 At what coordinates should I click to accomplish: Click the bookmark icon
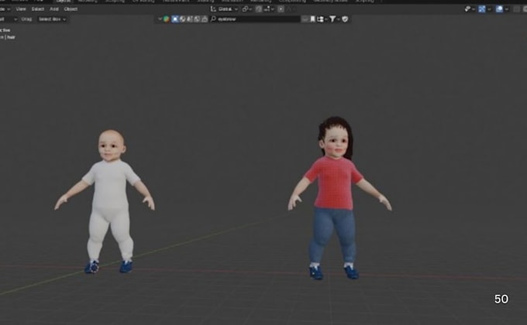point(312,19)
